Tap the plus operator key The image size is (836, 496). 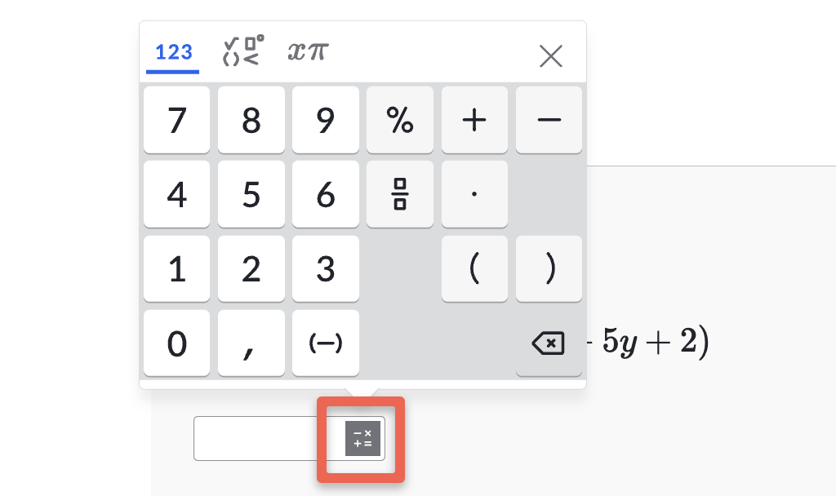[474, 120]
